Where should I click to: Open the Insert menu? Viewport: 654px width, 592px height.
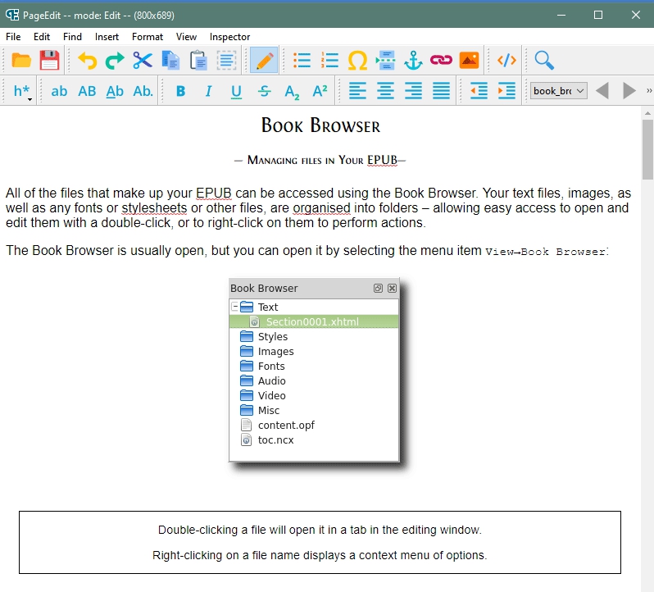[x=107, y=37]
